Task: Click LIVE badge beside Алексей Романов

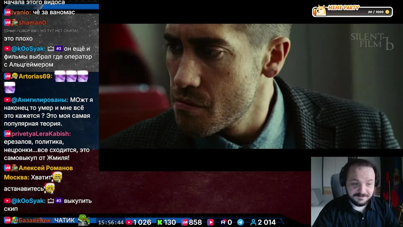Action: (x=8, y=168)
